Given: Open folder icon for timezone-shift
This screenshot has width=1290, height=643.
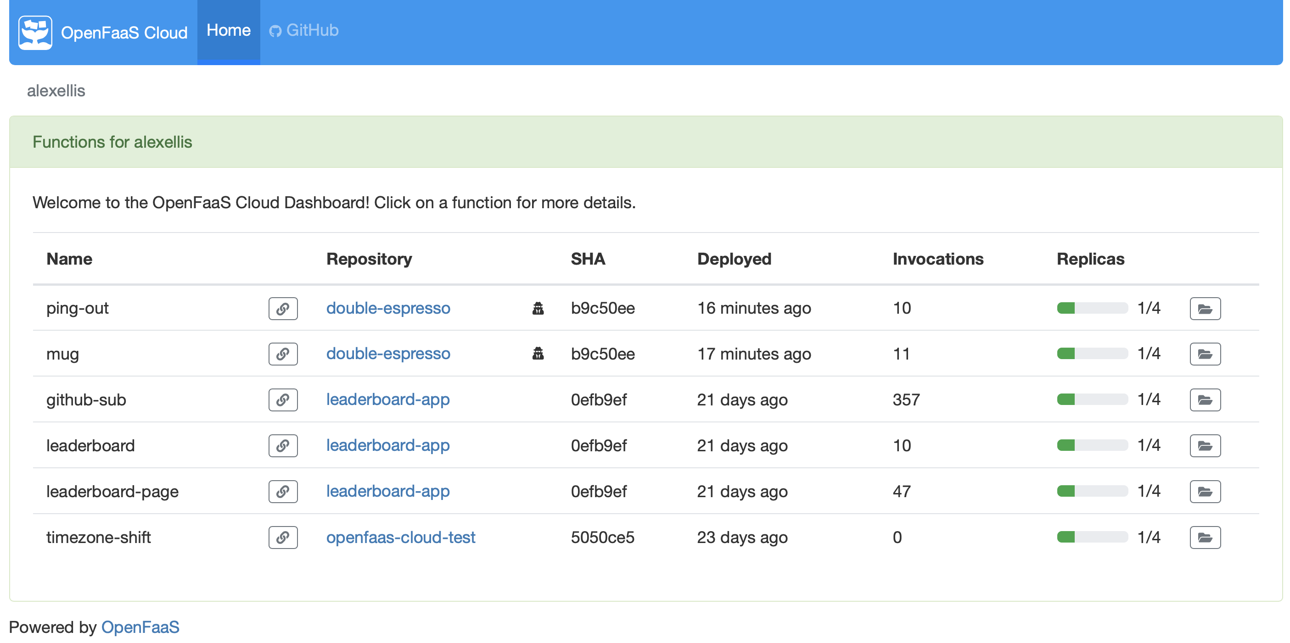Looking at the screenshot, I should coord(1204,538).
